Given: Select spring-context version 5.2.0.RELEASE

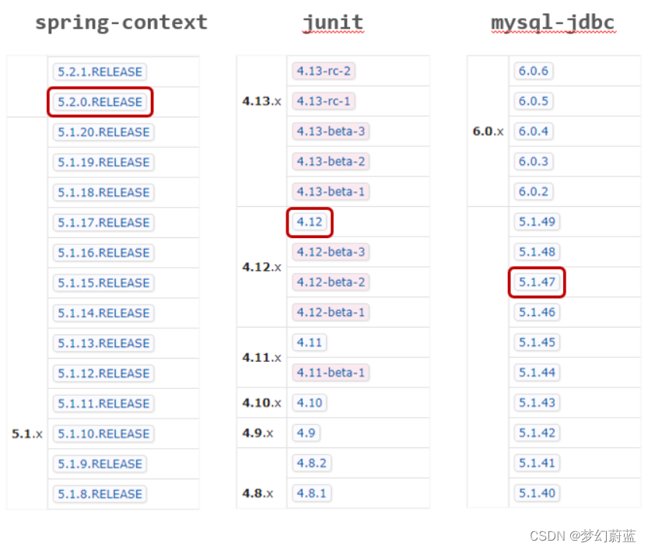Looking at the screenshot, I should click(100, 102).
